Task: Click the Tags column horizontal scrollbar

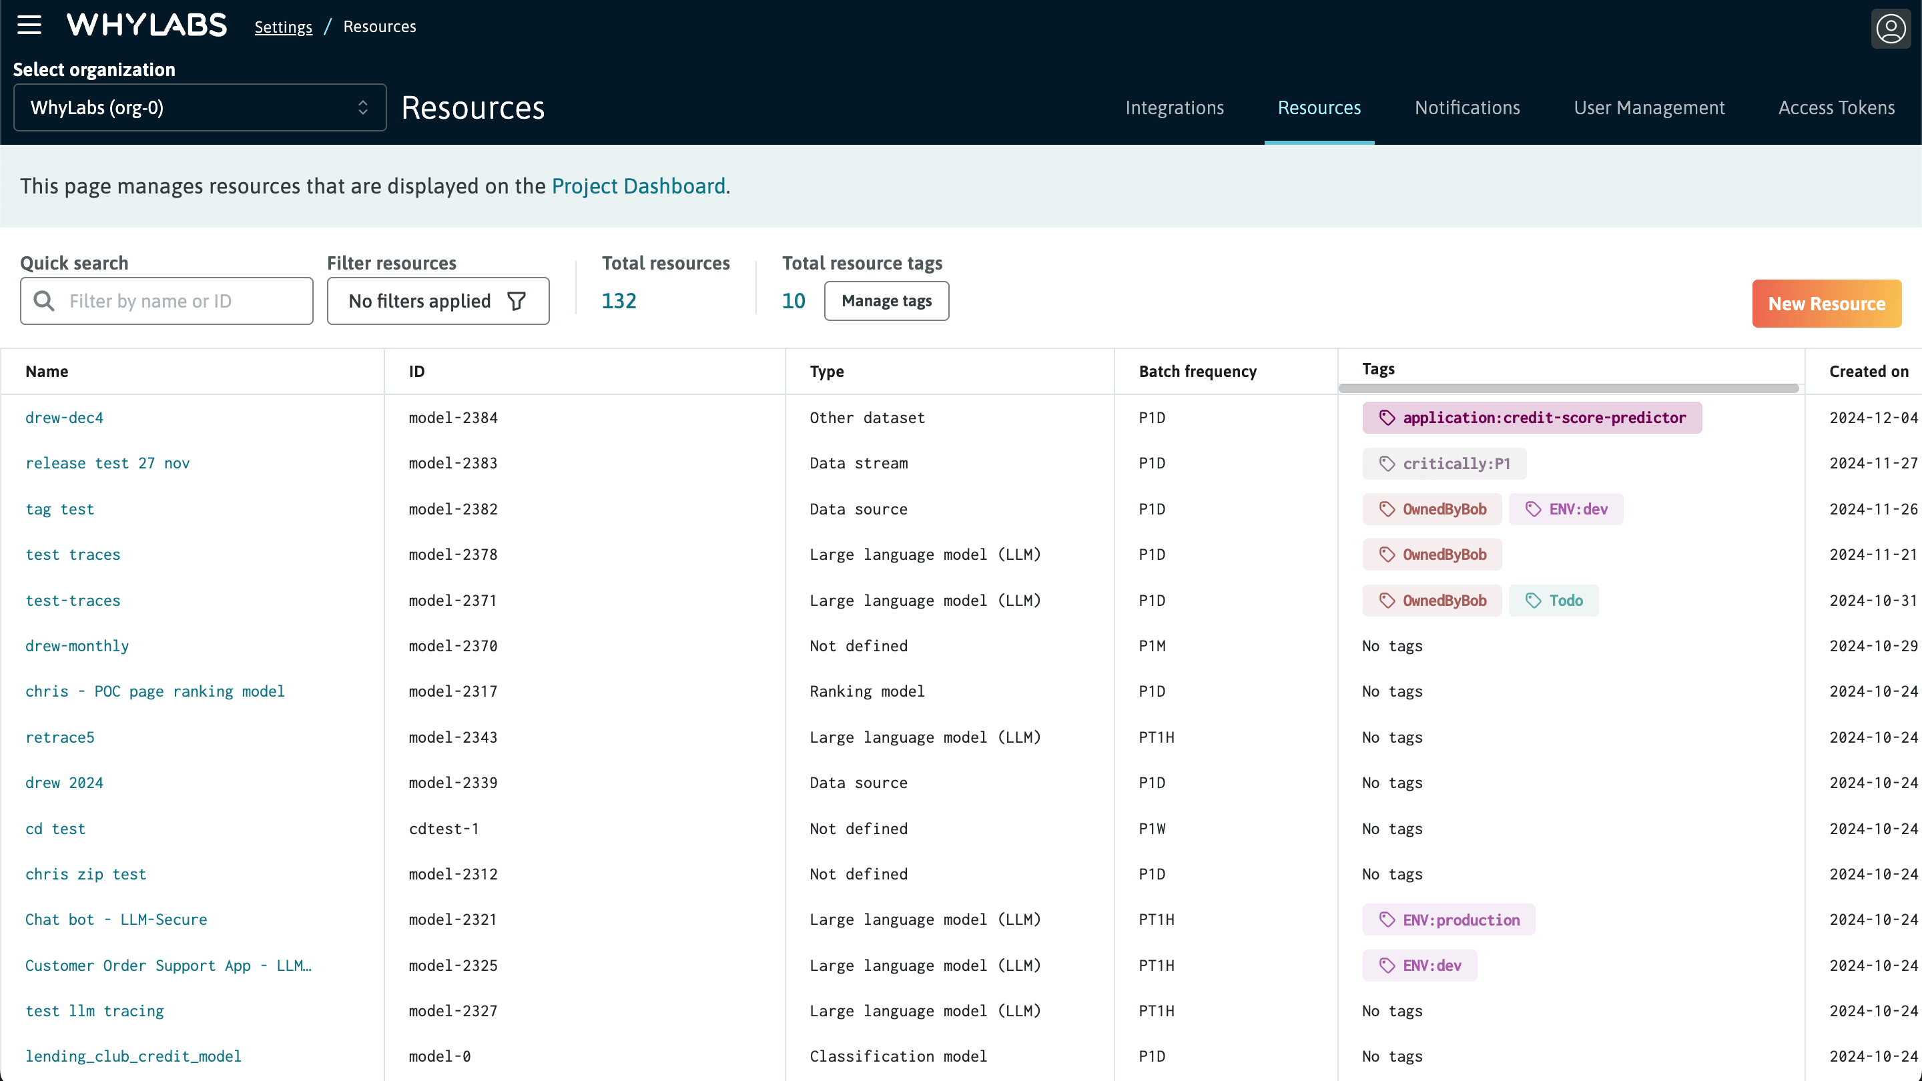Action: [x=1567, y=388]
